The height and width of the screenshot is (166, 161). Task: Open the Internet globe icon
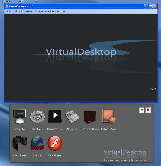click(37, 143)
